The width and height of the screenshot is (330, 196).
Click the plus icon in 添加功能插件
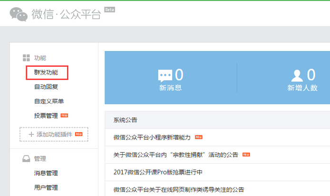31,134
